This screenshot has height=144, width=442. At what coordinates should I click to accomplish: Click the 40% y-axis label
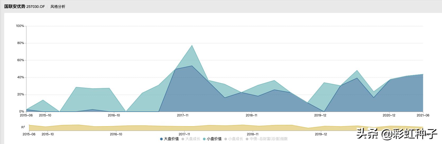click(x=21, y=78)
